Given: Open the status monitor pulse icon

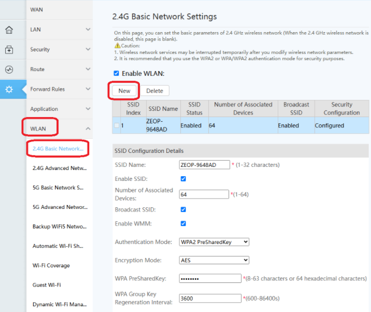Looking at the screenshot, I should (9, 69).
